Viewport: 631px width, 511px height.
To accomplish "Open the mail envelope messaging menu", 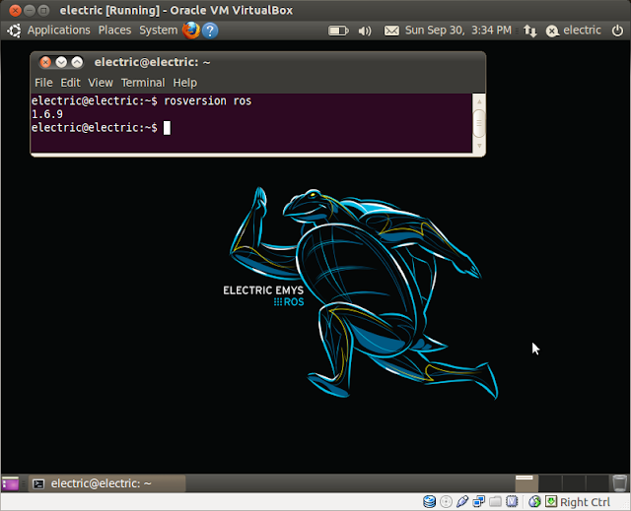I will 391,31.
